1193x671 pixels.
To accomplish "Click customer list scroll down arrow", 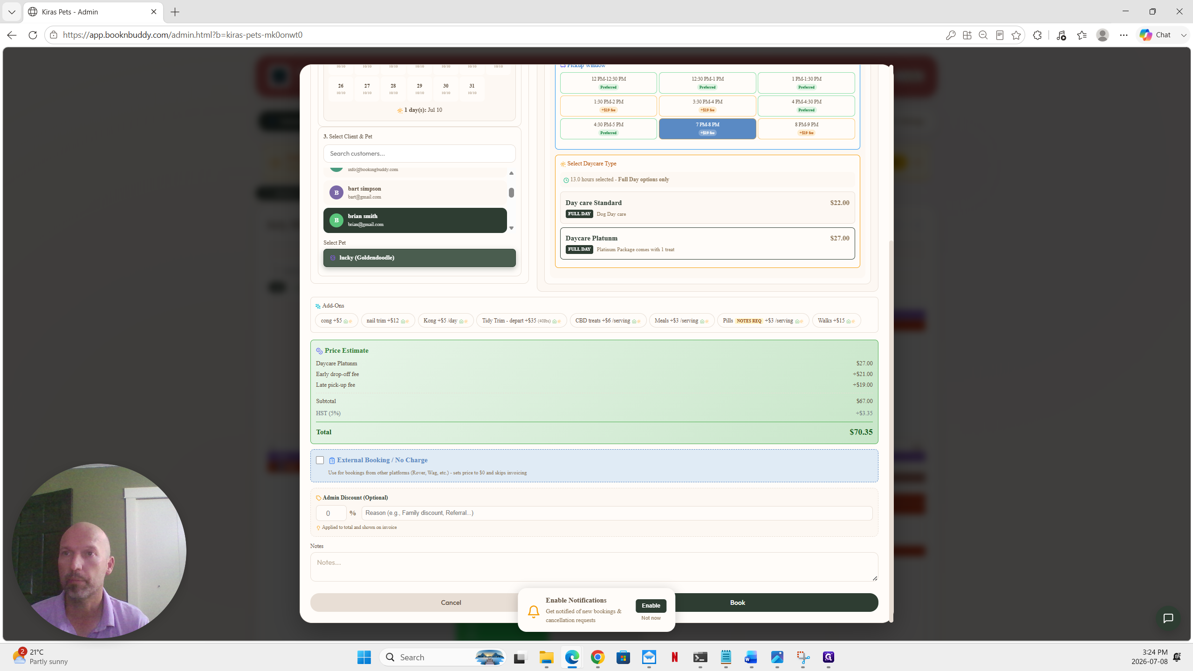I will click(511, 228).
